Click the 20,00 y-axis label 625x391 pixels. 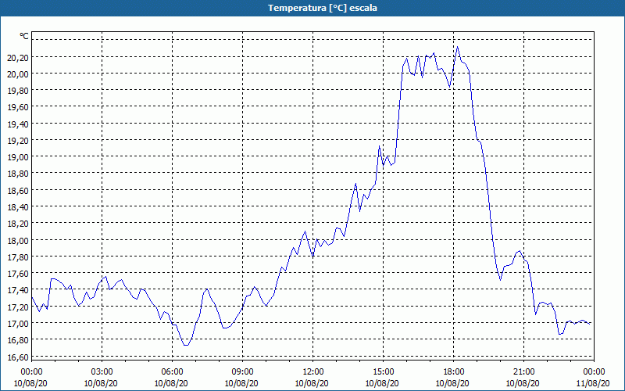pyautogui.click(x=18, y=74)
